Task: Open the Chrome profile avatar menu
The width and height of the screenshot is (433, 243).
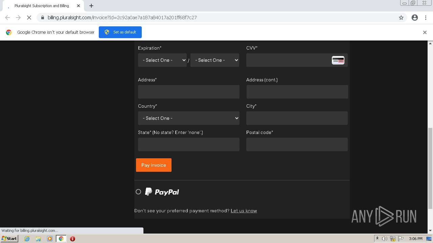Action: pyautogui.click(x=415, y=18)
